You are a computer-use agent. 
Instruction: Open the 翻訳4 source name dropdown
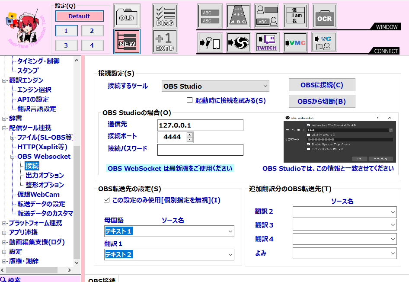pyautogui.click(x=345, y=239)
